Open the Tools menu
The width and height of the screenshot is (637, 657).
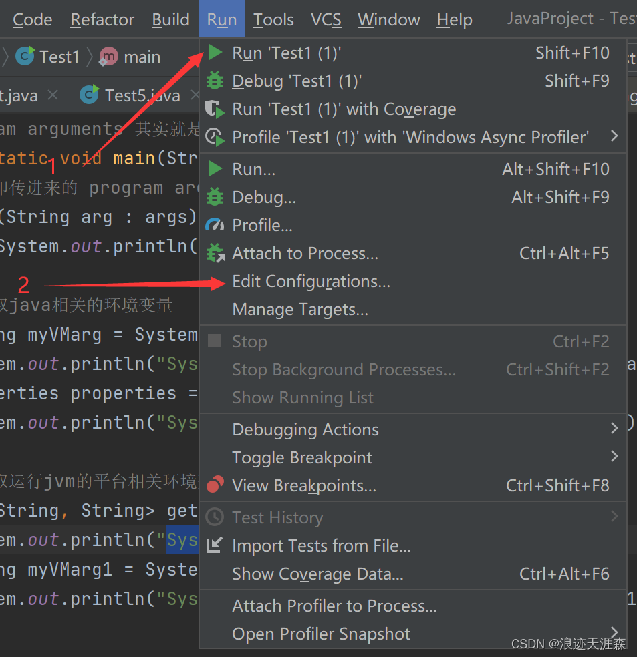[x=273, y=20]
